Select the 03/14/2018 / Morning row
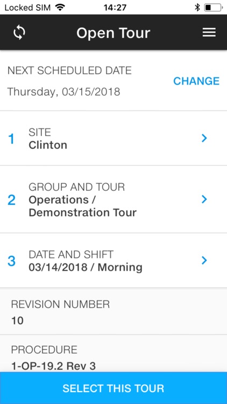Screen dimensions: 227x404 113,261
